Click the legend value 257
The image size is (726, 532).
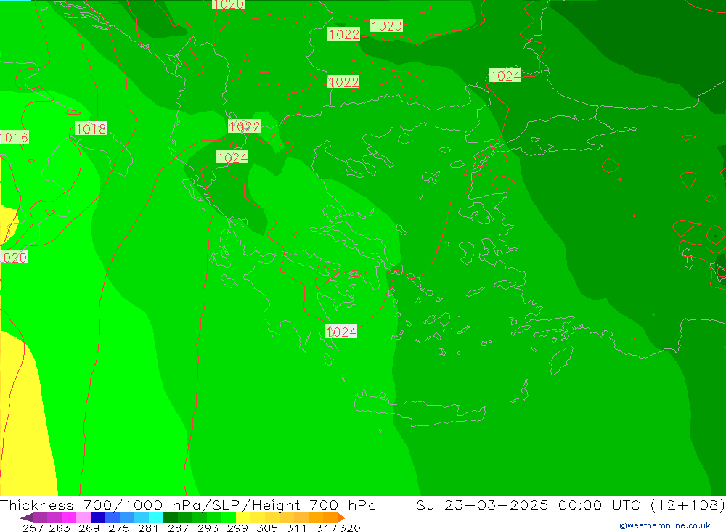click(33, 528)
